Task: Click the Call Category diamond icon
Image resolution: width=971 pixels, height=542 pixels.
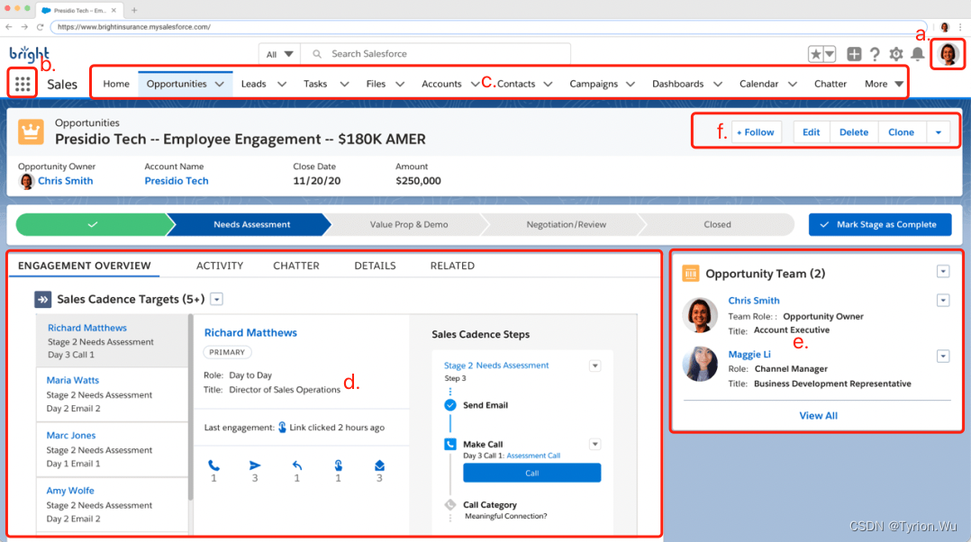Action: 450,505
